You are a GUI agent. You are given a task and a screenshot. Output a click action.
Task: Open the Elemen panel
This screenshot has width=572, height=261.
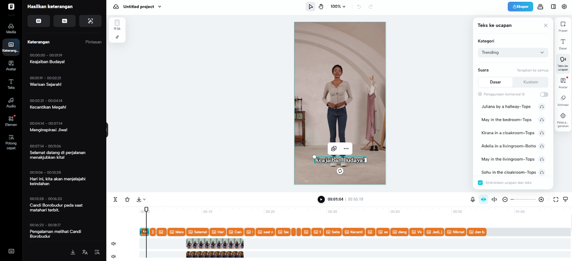(11, 121)
